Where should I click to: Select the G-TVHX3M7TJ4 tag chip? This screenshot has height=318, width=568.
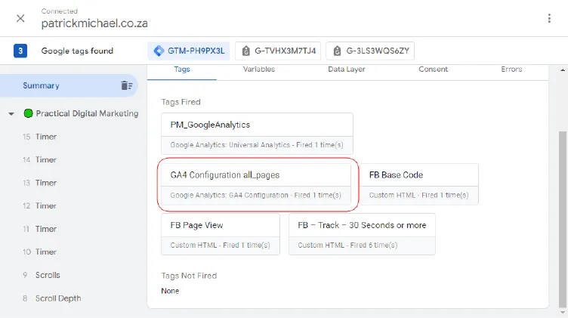tap(278, 51)
